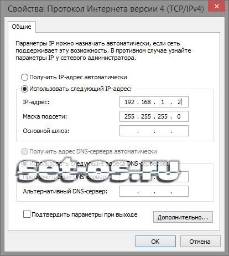Open Дополнительно advanced settings
Screen dimensions: 229x256
pyautogui.click(x=183, y=217)
